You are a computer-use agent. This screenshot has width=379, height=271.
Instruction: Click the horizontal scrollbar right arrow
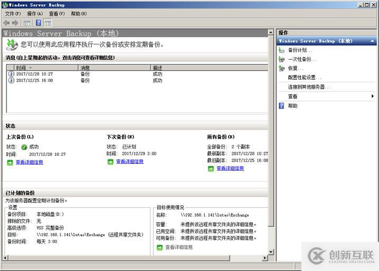265,258
